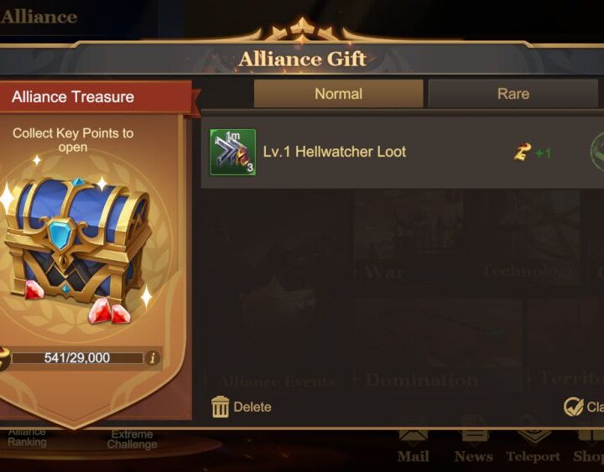Click the trash can Delete icon

[x=221, y=407]
